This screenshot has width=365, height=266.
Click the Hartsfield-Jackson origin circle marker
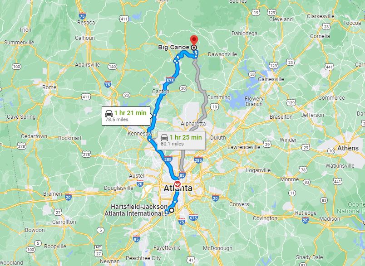click(172, 210)
